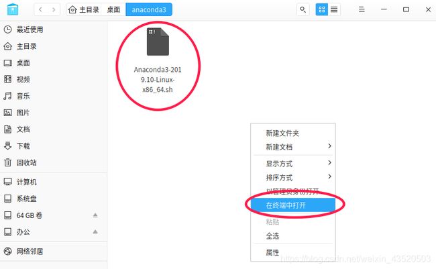
Task: Navigate to 主目录 breadcrumb
Action: pos(89,9)
